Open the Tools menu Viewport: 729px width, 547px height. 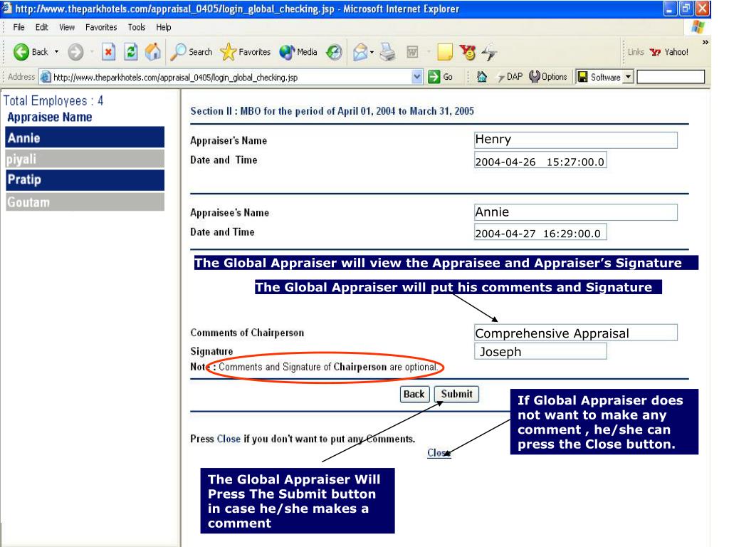coord(137,27)
